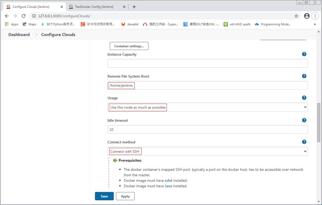Open the Programming Mista bookmark
Screen dimensions: 322x205
tap(273, 24)
